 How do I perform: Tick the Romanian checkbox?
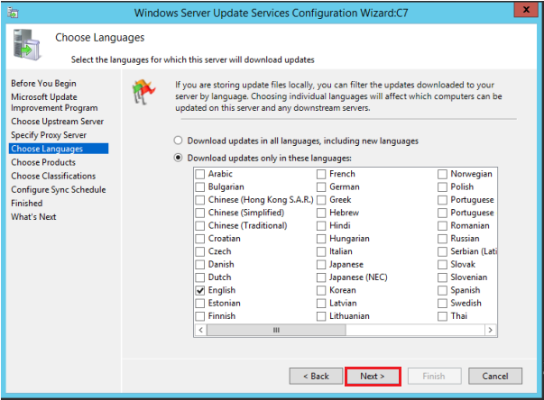(442, 226)
